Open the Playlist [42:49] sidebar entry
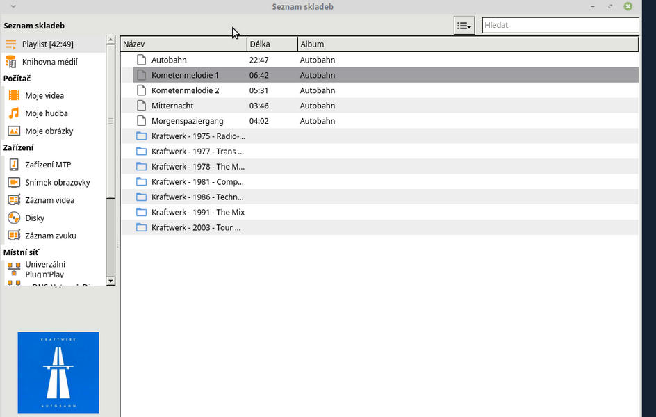 click(x=53, y=44)
